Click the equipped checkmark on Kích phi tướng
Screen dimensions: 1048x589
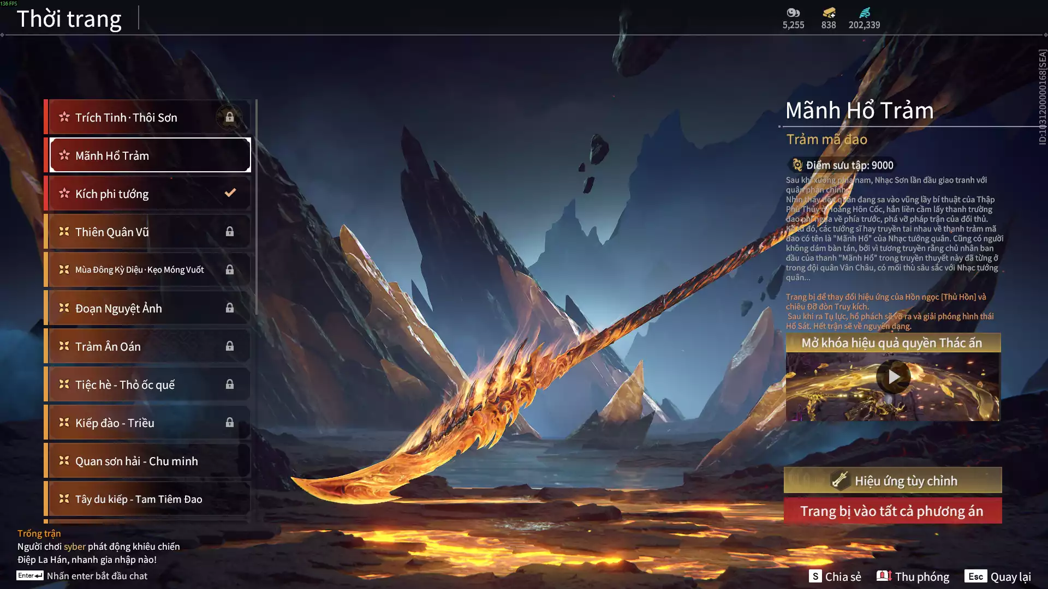(x=230, y=193)
